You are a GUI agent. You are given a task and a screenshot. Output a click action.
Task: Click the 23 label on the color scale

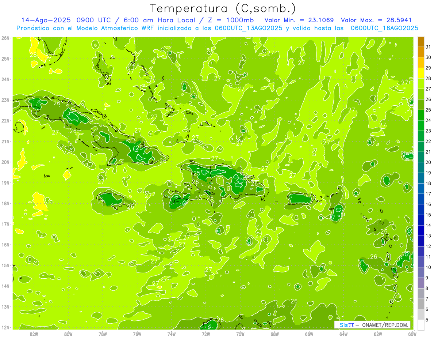(x=429, y=131)
